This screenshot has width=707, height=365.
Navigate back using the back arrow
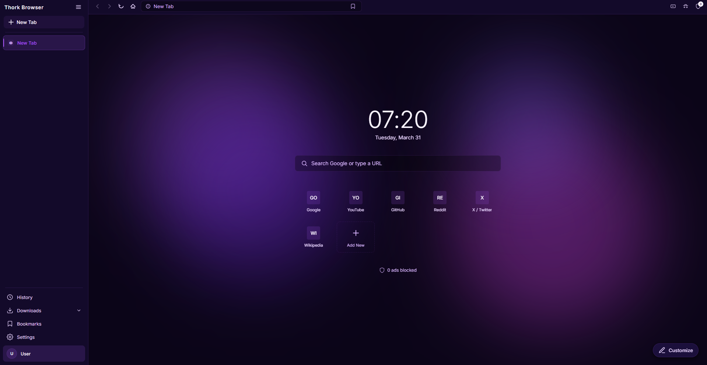click(97, 6)
